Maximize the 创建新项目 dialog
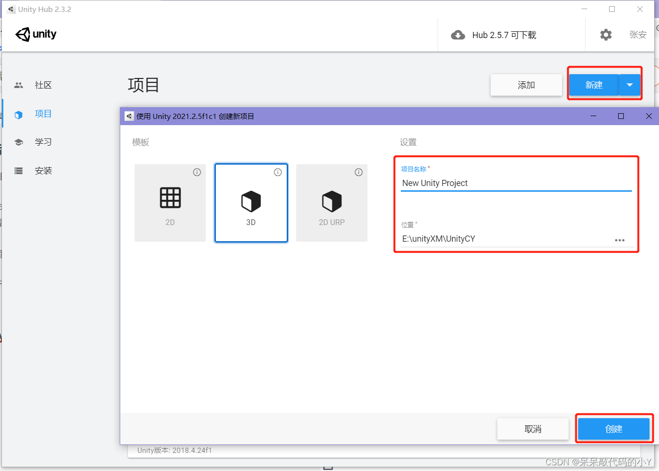This screenshot has height=471, width=659. 621,116
